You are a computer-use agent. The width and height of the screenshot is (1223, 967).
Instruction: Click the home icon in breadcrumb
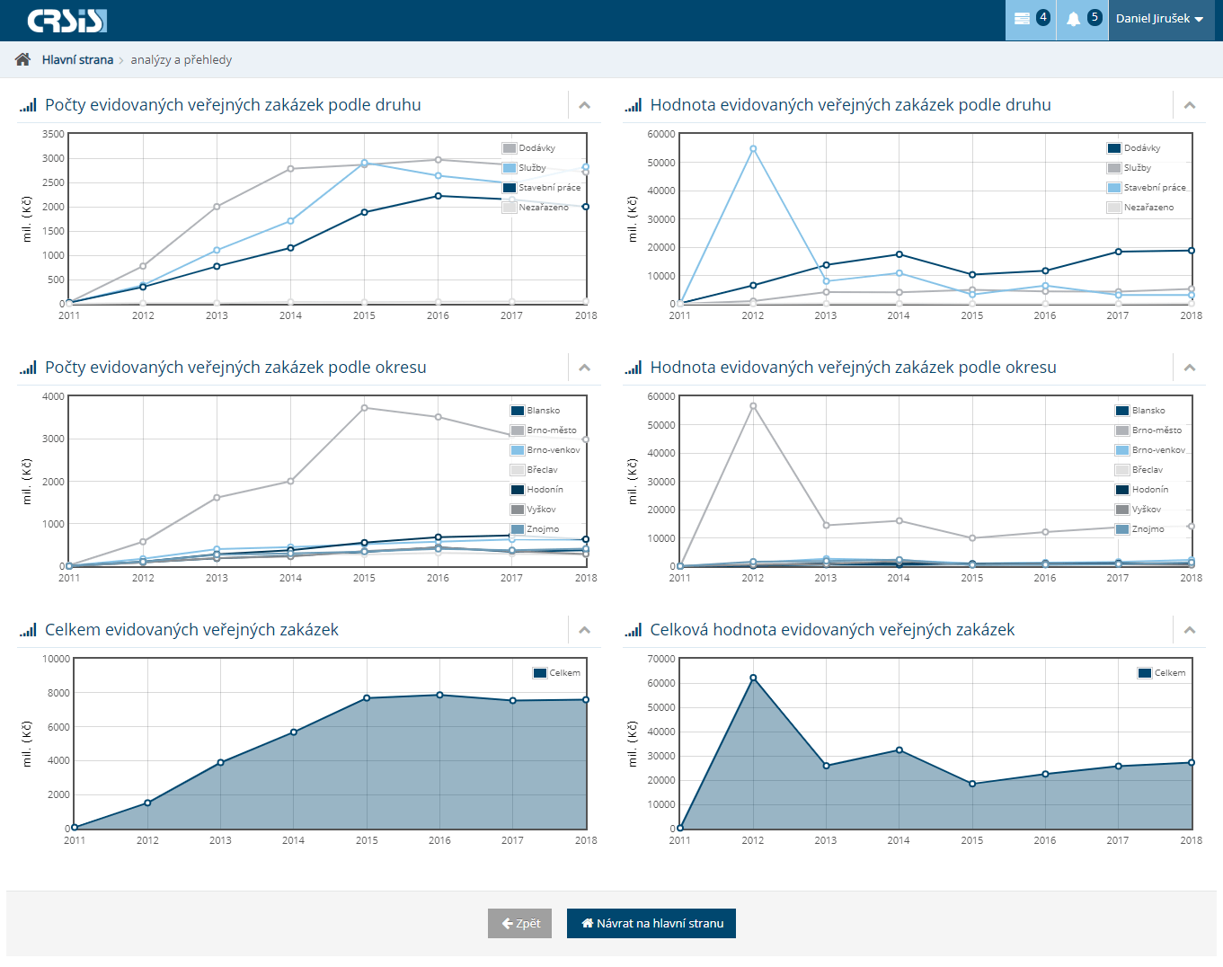click(x=23, y=59)
